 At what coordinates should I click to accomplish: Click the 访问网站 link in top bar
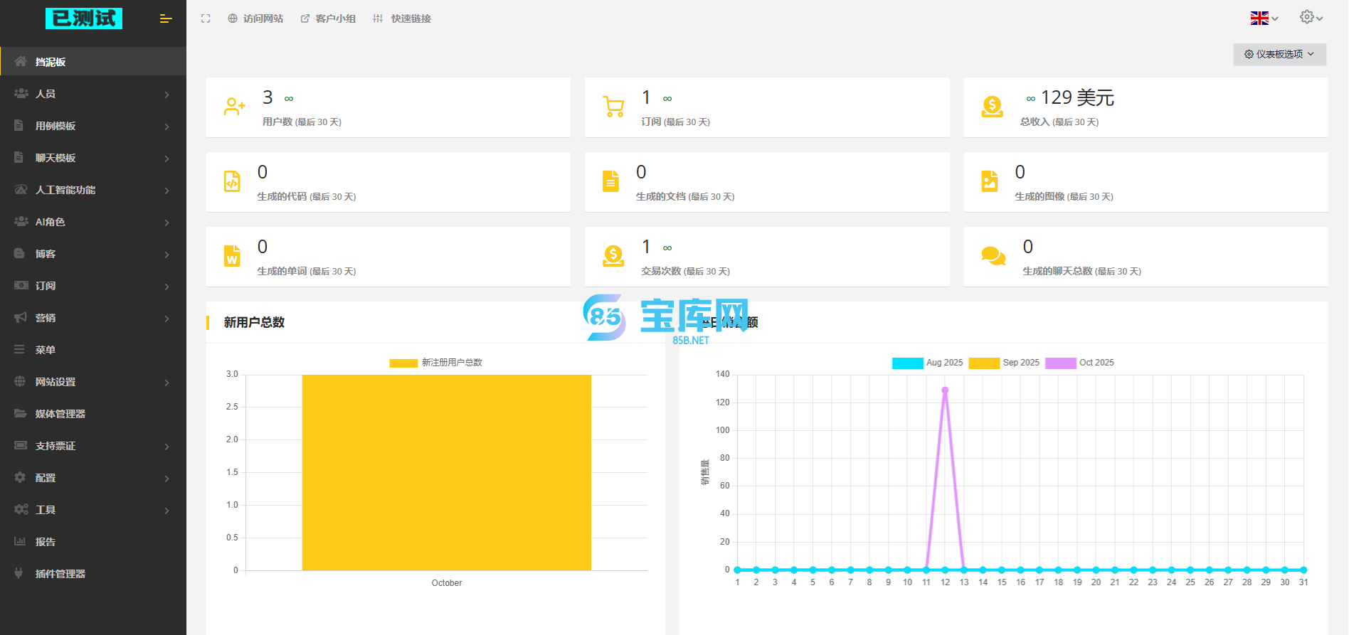(x=255, y=18)
